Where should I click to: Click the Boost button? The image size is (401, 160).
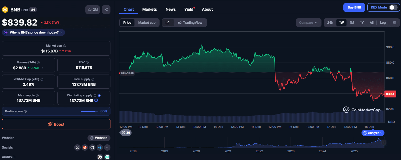(56, 124)
